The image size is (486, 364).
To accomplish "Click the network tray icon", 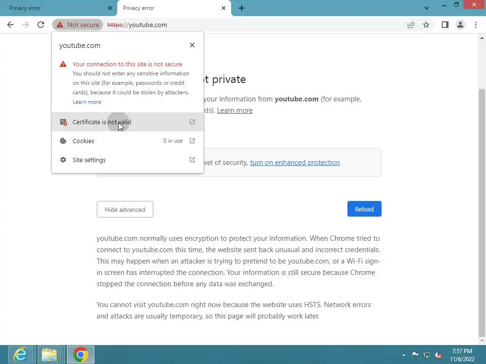I will click(427, 355).
